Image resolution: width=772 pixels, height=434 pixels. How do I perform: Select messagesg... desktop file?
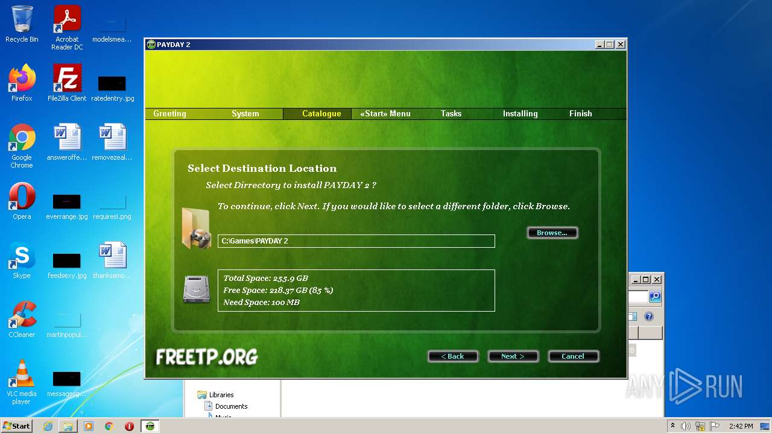coord(67,383)
